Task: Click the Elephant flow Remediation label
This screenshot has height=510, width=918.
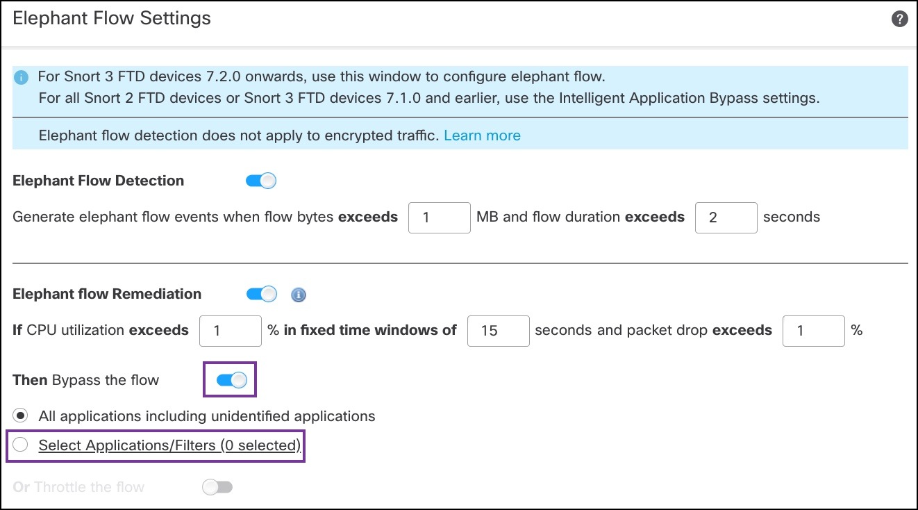Action: 106,294
